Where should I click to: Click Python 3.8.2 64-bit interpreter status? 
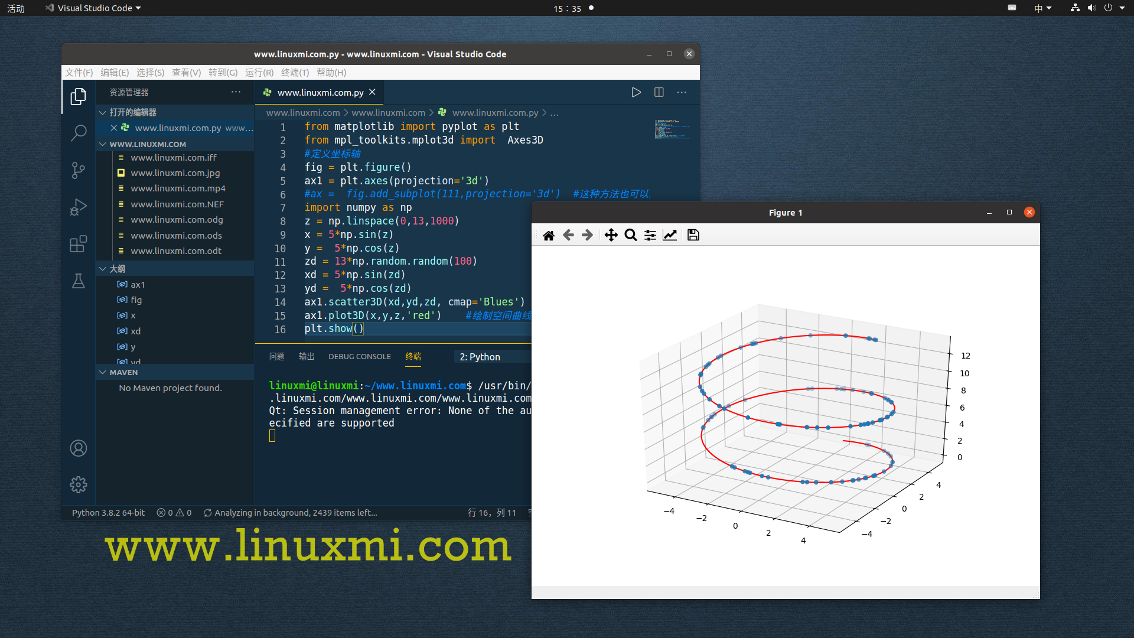(x=108, y=513)
